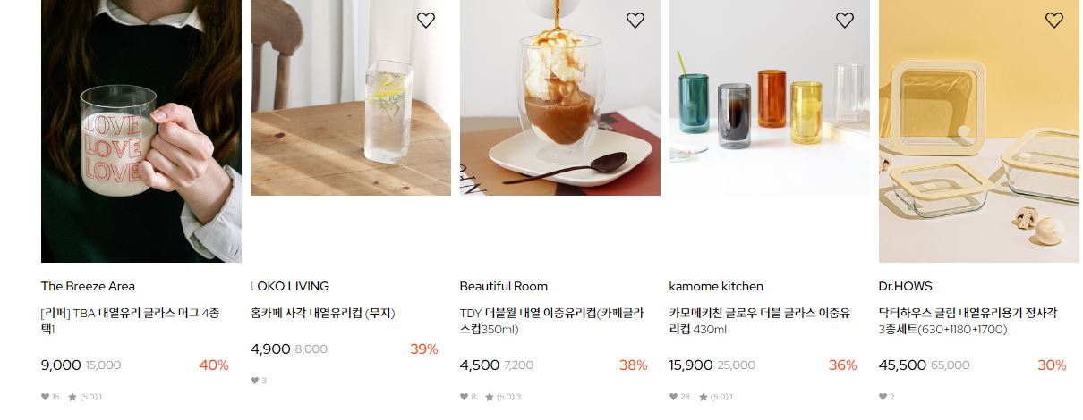Click wishlist heart on LOKO LIVING glass cup
This screenshot has height=420, width=1083.
pyautogui.click(x=426, y=20)
